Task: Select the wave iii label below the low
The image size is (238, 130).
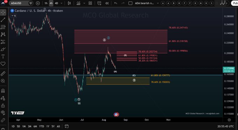Action: [79, 103]
